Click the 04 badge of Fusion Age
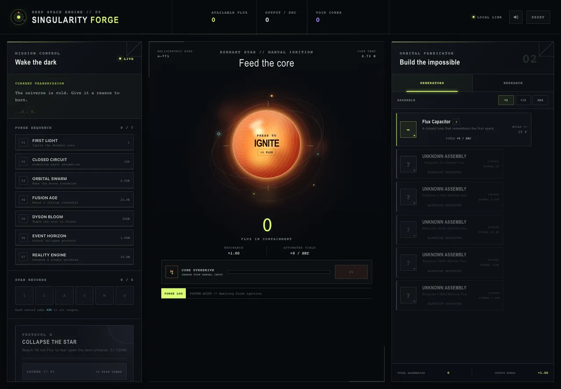Viewport: 561px width, 389px height. pos(23,200)
